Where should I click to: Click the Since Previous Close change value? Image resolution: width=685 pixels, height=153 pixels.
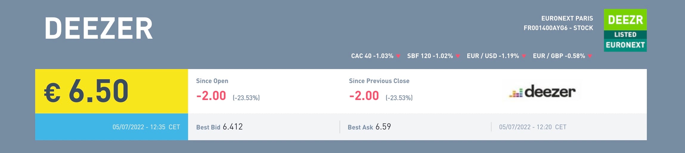coord(364,96)
